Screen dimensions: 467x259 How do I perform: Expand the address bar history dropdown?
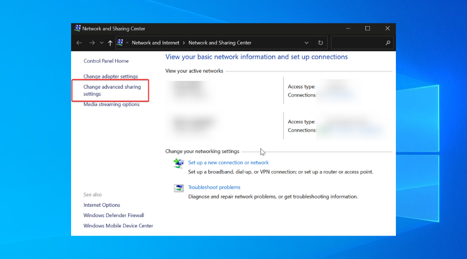pyautogui.click(x=307, y=43)
